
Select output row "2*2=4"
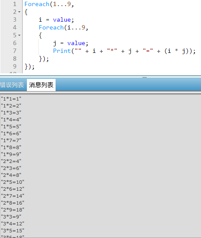click(11, 161)
